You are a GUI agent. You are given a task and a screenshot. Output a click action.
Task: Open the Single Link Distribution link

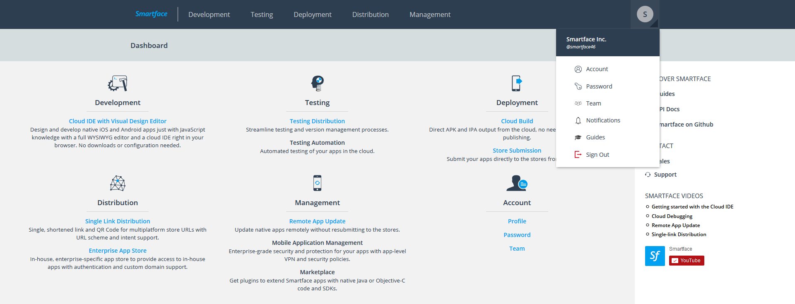118,221
